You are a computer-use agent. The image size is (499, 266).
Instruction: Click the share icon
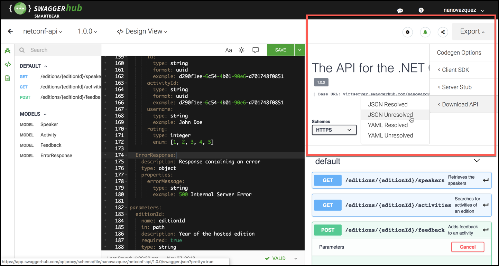tap(443, 32)
